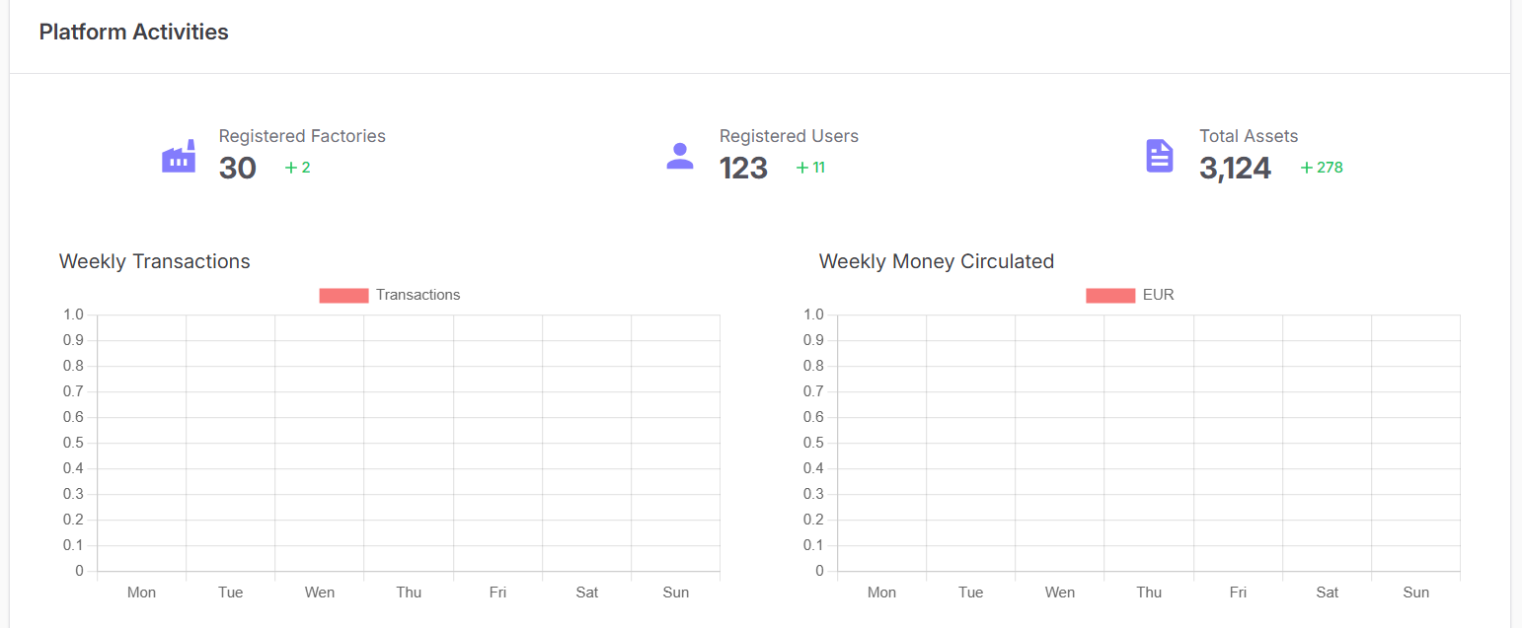The width and height of the screenshot is (1522, 628).
Task: Select the 123 registered users count
Action: [743, 168]
